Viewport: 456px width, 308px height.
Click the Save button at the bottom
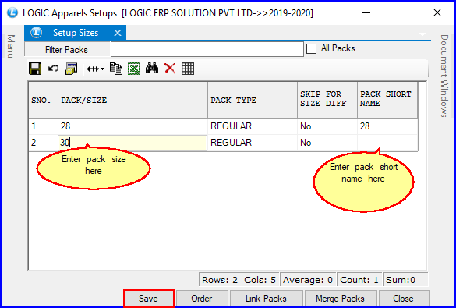[x=149, y=299]
